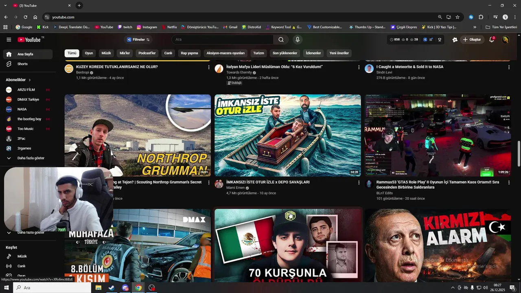Open File Explorer from the taskbar
Viewport: 521px width, 293px height.
(x=98, y=288)
